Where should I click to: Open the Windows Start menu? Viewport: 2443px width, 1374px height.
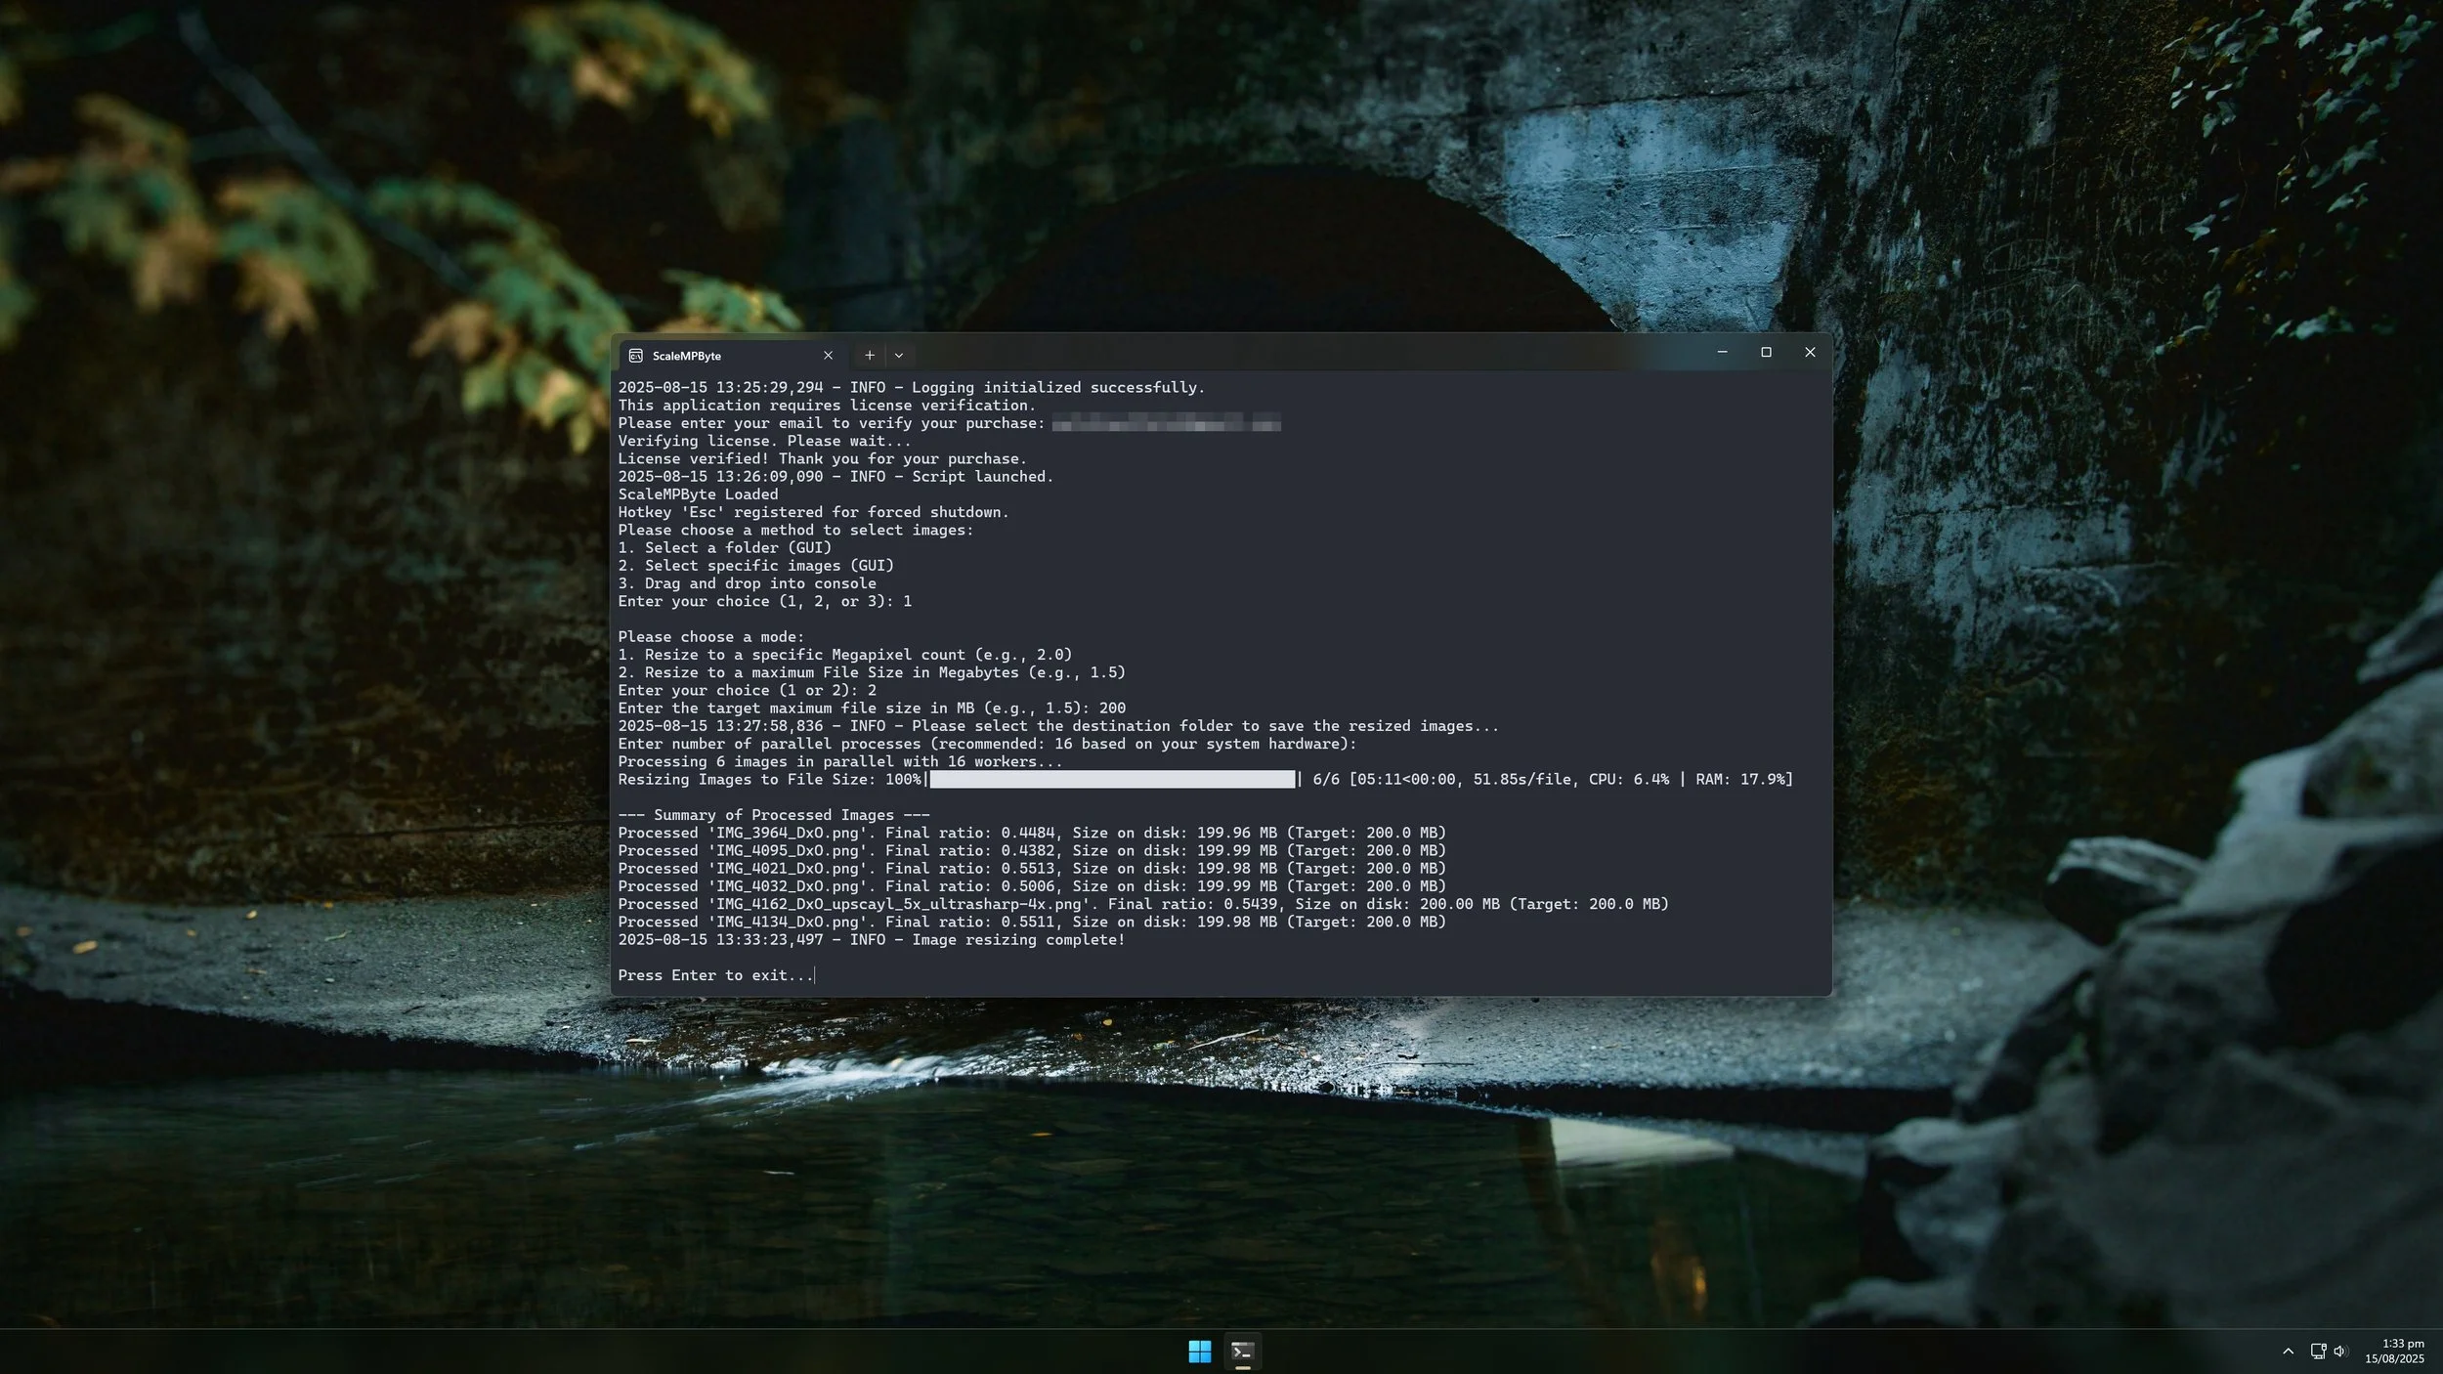[1199, 1352]
